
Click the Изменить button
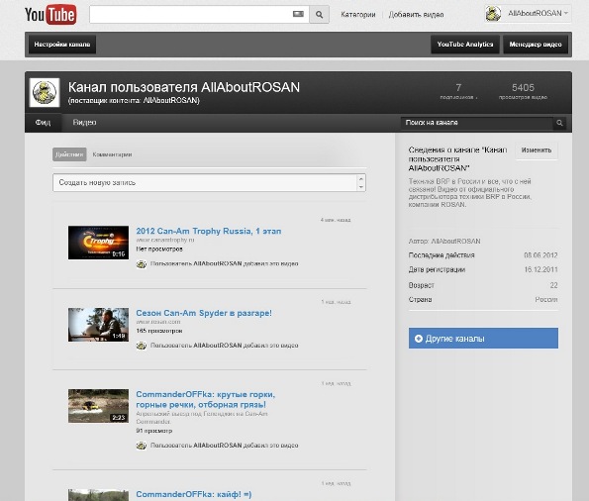(536, 150)
